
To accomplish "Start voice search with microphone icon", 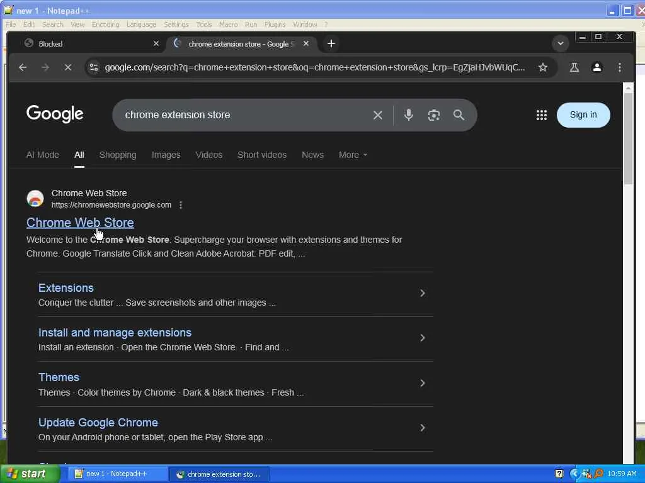I will click(408, 115).
